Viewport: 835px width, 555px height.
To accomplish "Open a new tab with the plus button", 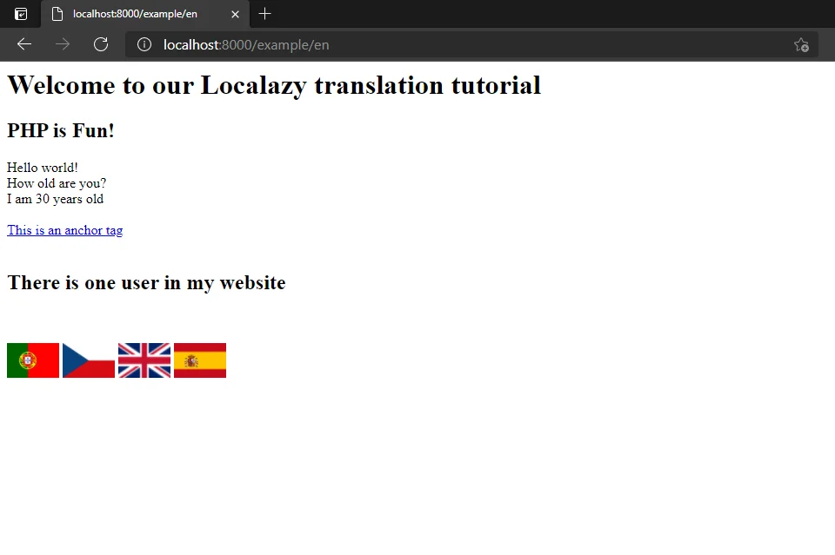I will point(264,14).
